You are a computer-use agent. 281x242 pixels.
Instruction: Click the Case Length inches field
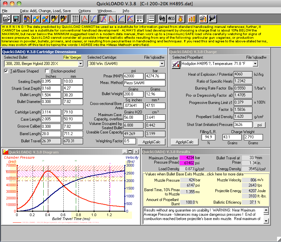[51, 119]
